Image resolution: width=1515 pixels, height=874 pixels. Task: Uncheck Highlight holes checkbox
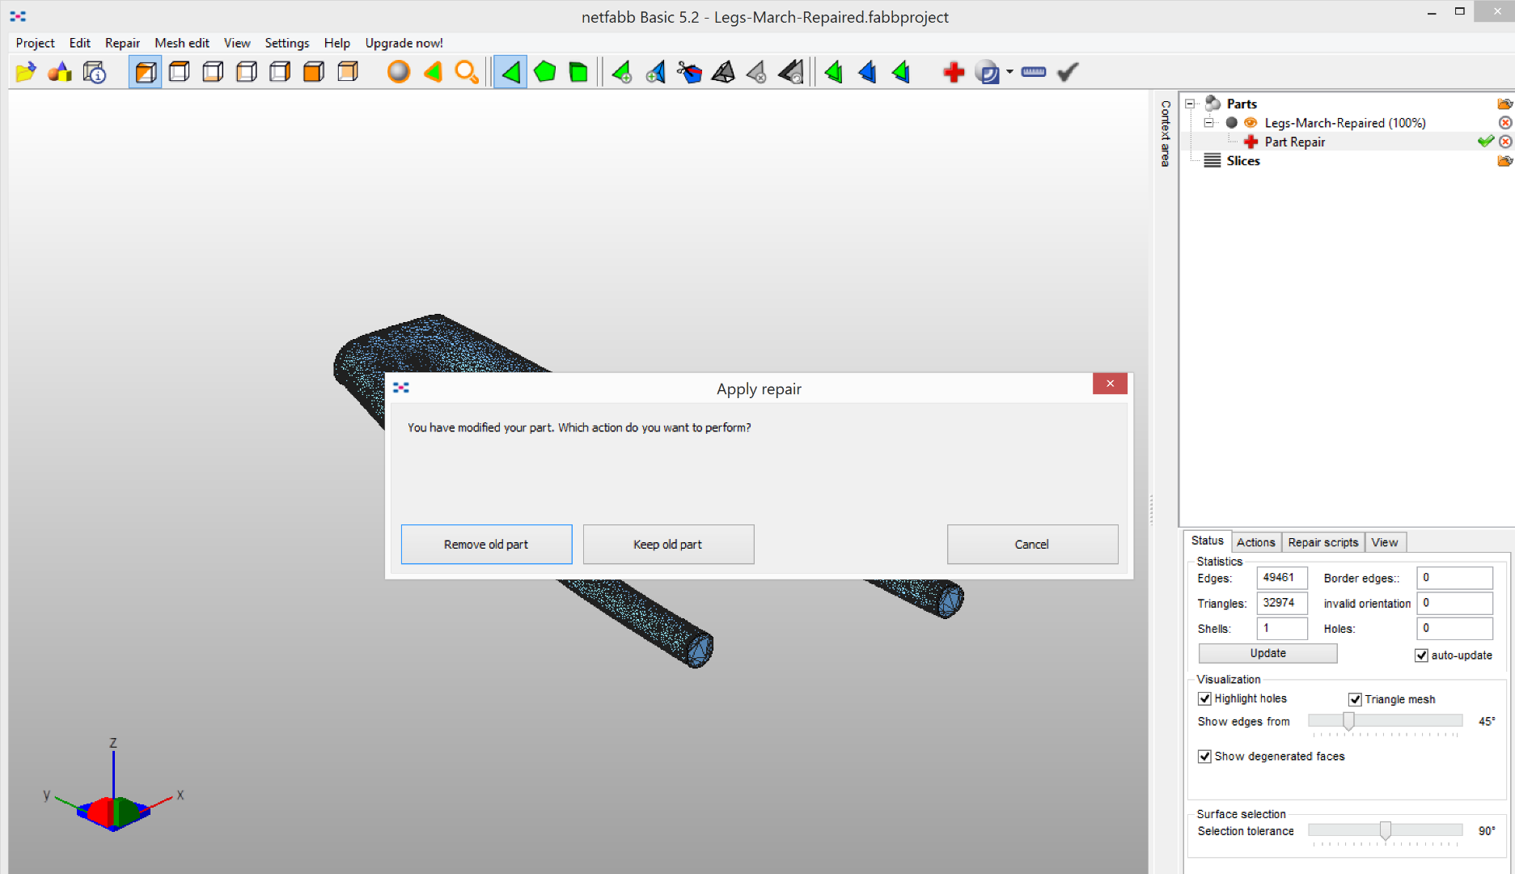click(x=1204, y=698)
